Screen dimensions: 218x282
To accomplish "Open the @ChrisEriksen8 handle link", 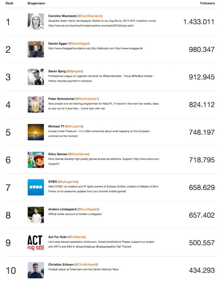I will [86, 265].
